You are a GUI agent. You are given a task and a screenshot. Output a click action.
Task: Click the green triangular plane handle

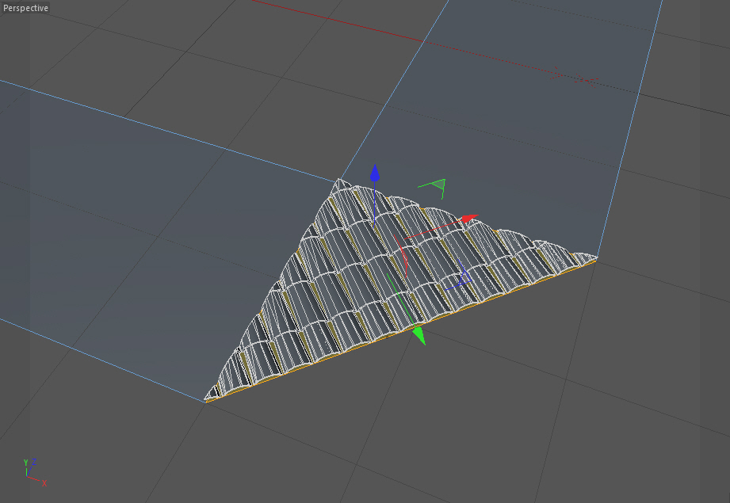(x=435, y=186)
